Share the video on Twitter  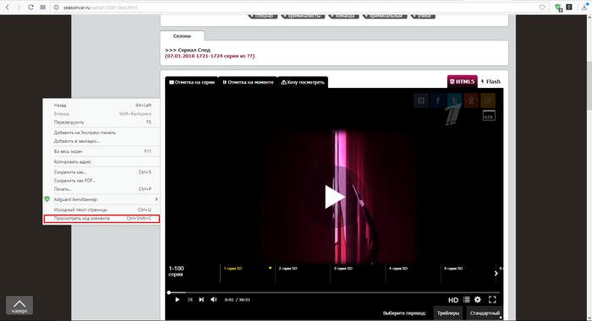[455, 101]
